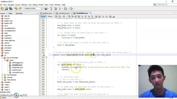Open the Refactor menu

[x=24, y=5]
